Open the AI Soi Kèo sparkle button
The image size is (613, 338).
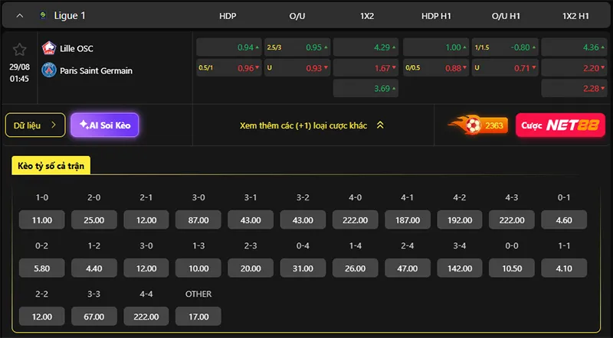point(105,125)
